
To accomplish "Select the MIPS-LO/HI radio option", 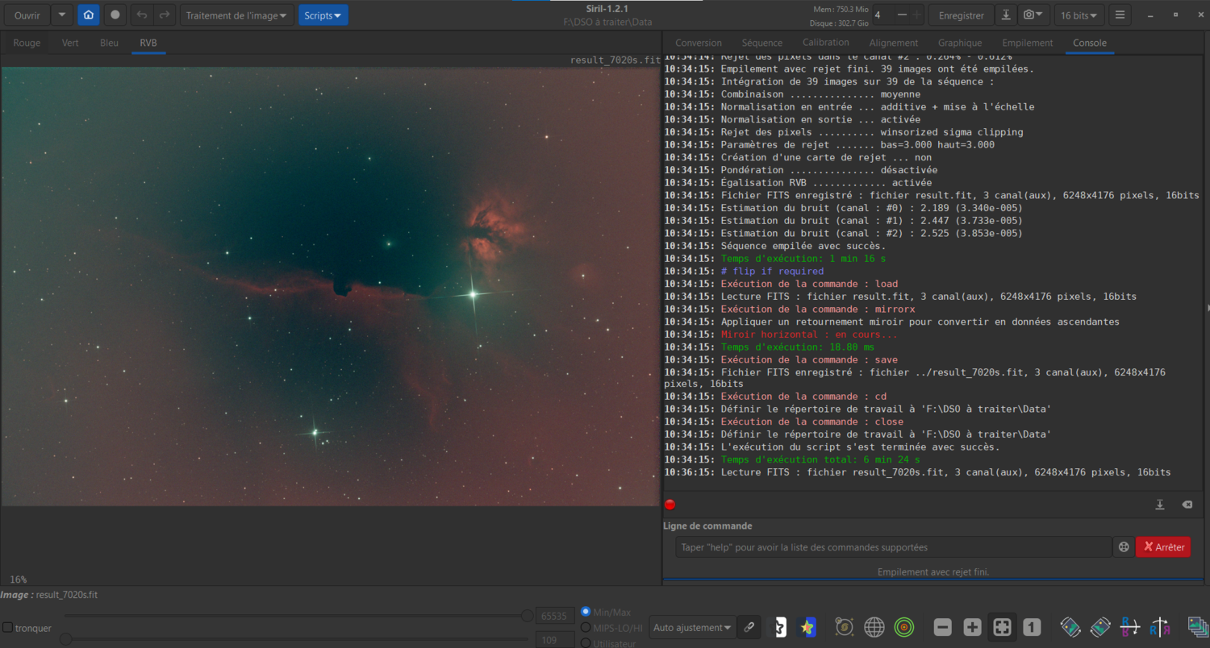I will (x=586, y=628).
